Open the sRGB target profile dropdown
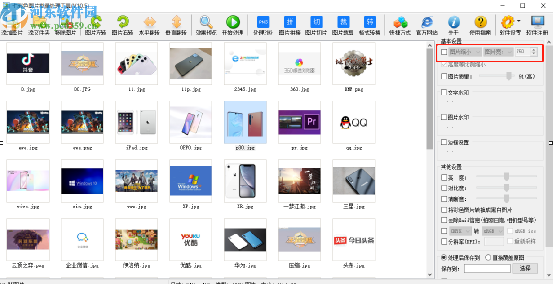 (x=493, y=231)
